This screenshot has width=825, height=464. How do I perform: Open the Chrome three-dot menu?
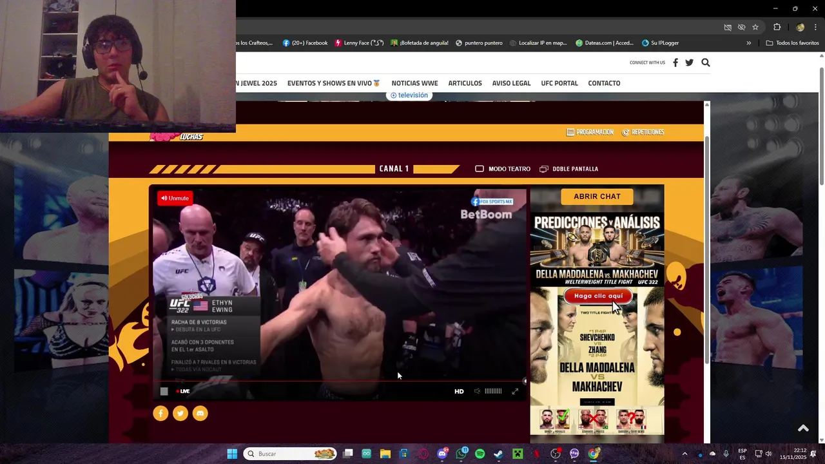point(815,27)
